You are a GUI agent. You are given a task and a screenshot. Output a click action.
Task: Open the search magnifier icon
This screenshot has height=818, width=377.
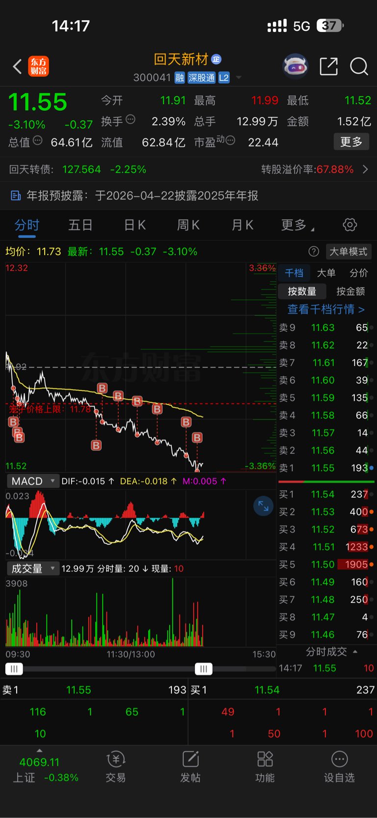[x=359, y=66]
